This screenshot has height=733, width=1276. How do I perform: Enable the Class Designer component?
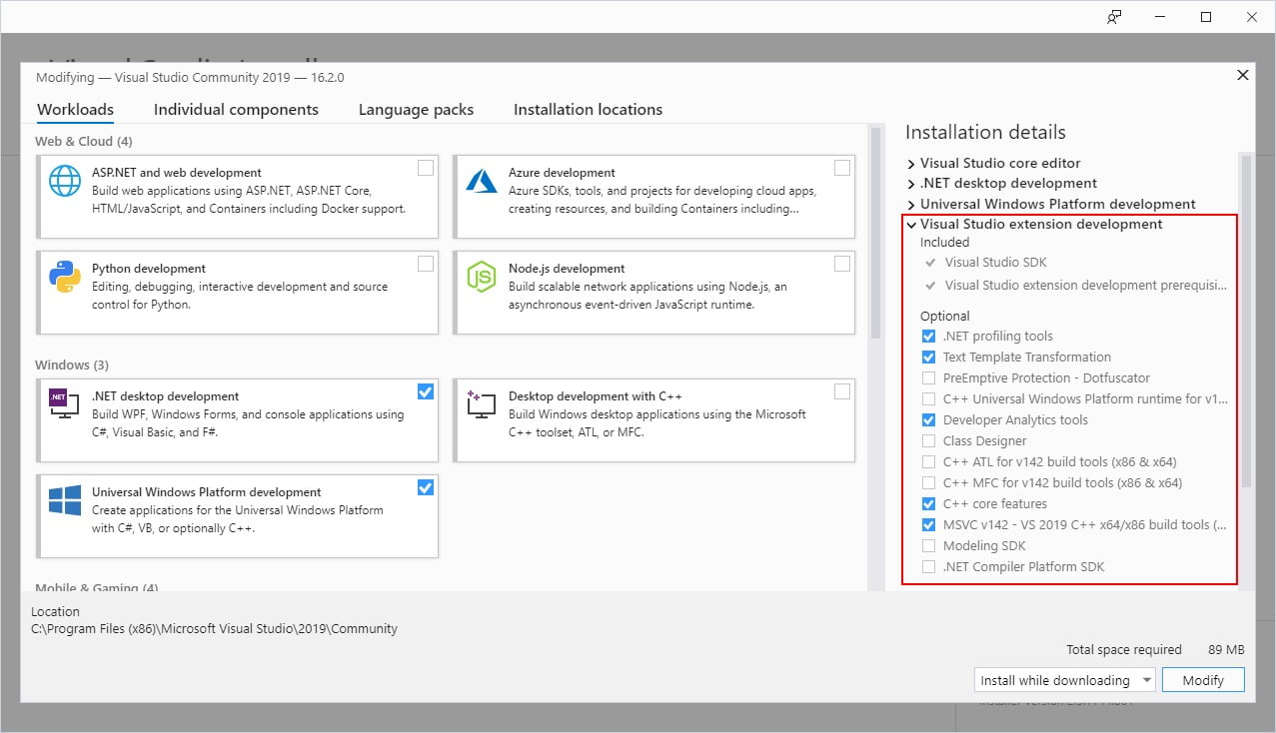tap(928, 440)
